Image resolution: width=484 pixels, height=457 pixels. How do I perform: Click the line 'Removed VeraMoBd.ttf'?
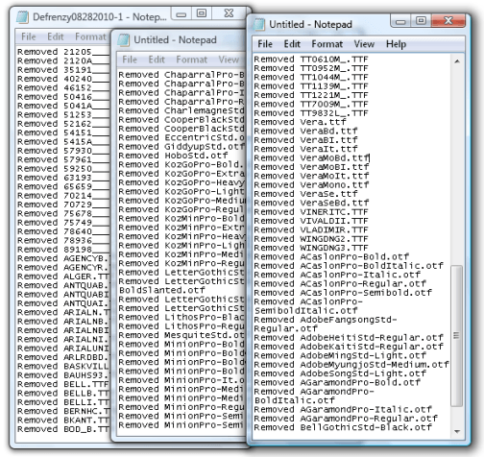coord(311,158)
